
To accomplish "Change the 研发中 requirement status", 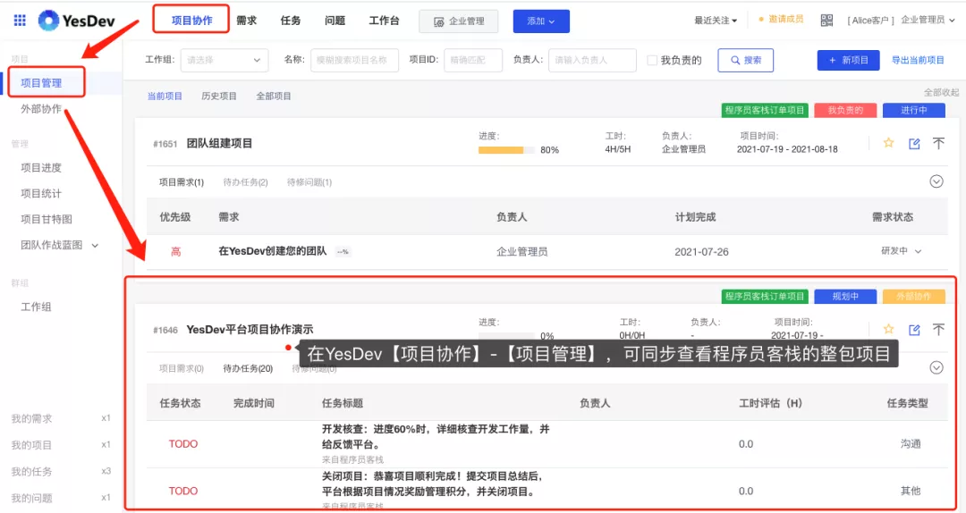I will 901,251.
